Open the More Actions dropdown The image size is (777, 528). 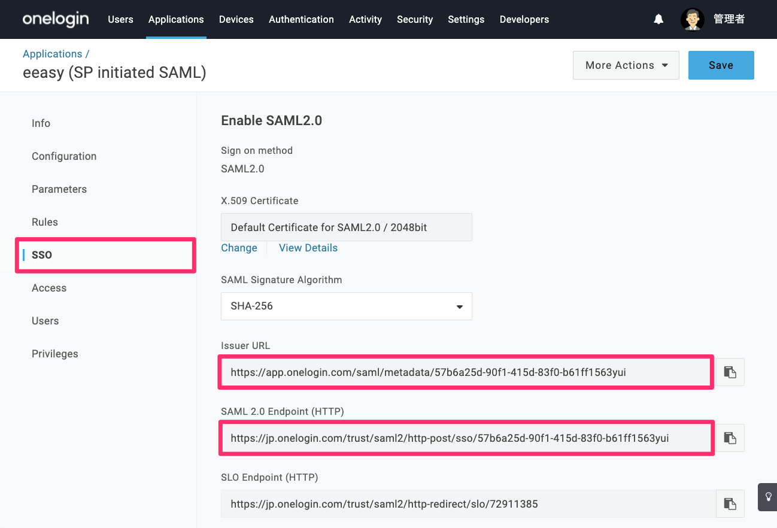tap(626, 65)
